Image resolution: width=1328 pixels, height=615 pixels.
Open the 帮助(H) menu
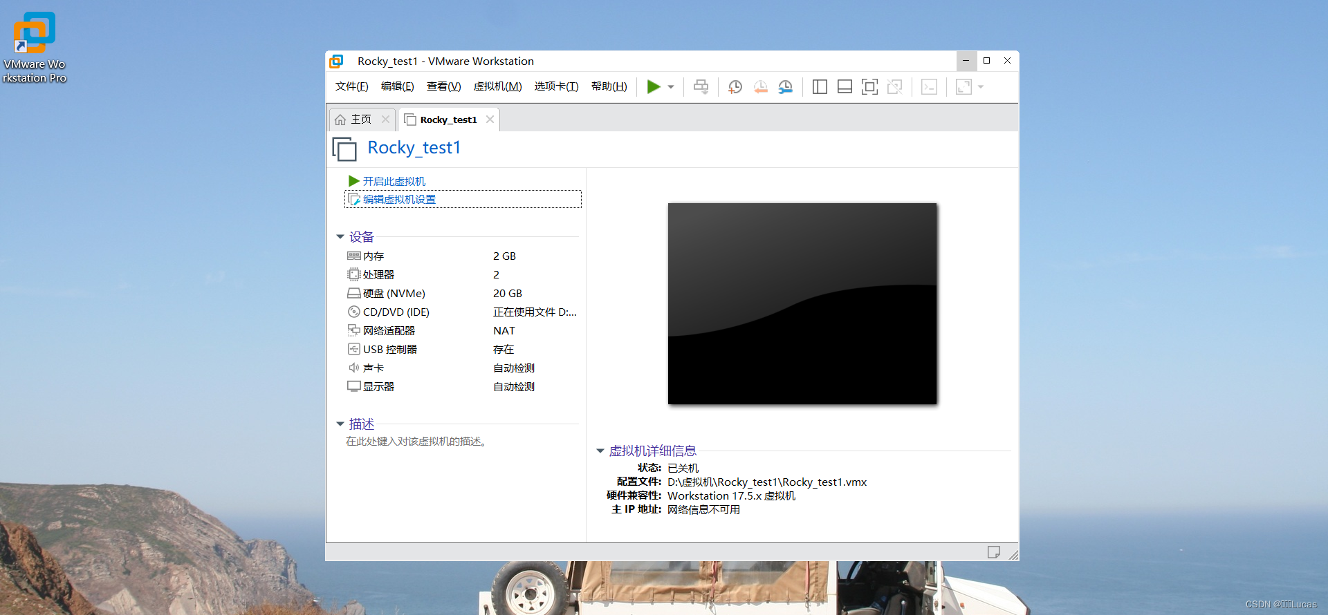click(609, 86)
